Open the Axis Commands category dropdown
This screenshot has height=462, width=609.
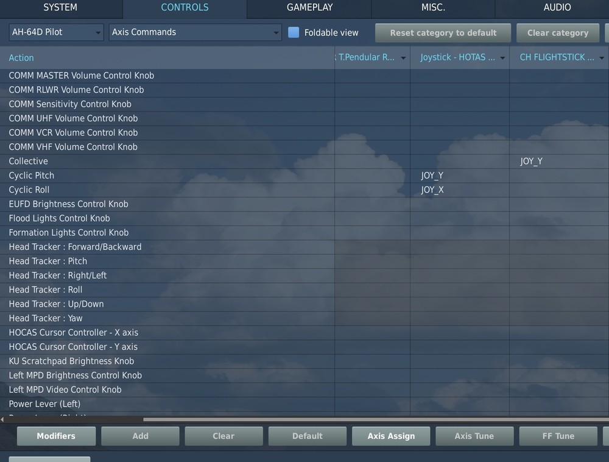click(x=195, y=32)
